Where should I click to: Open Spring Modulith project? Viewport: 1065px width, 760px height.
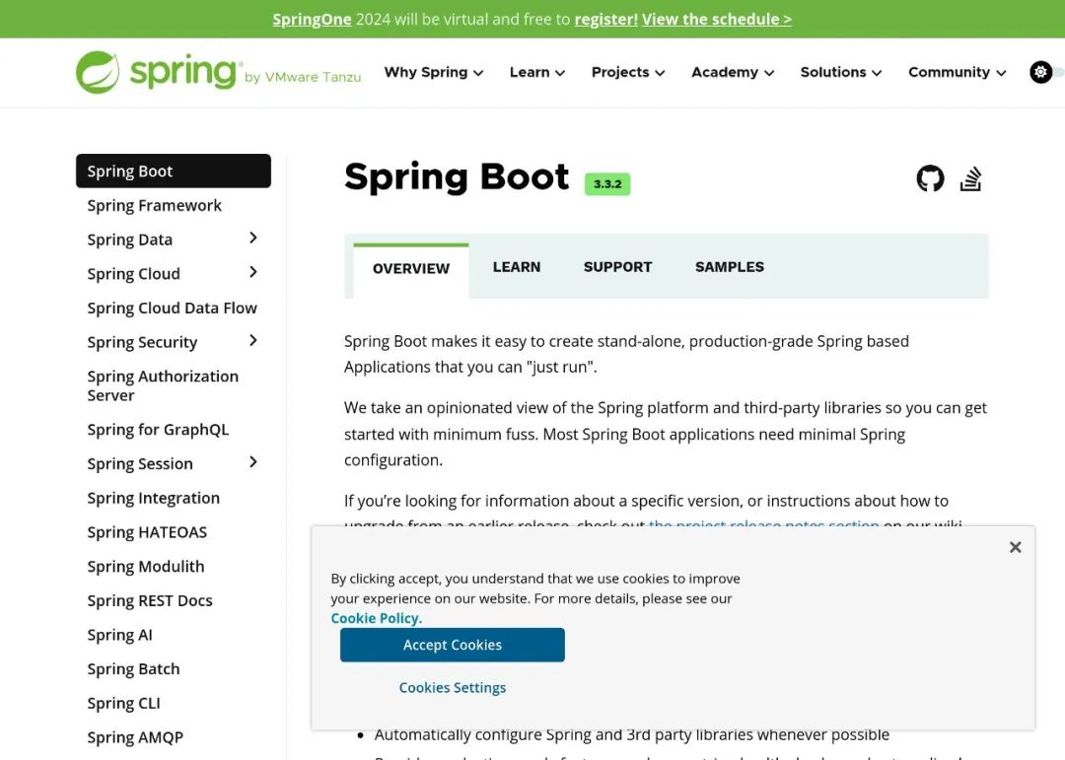[145, 567]
